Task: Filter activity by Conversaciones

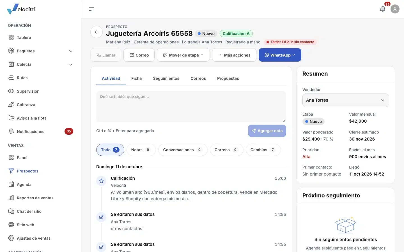Action: [183, 150]
